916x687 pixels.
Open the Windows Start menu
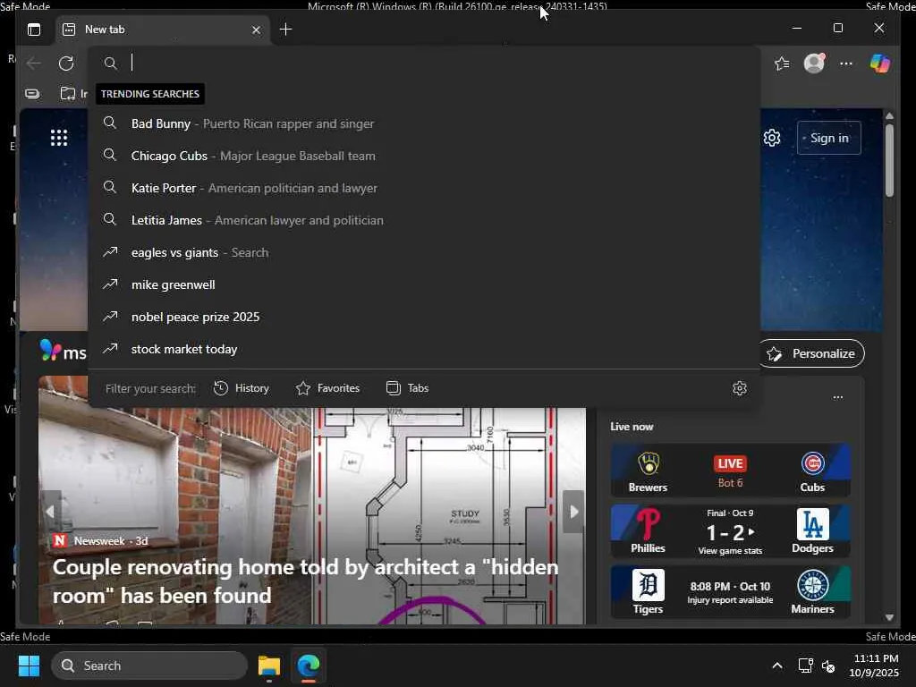(x=29, y=666)
